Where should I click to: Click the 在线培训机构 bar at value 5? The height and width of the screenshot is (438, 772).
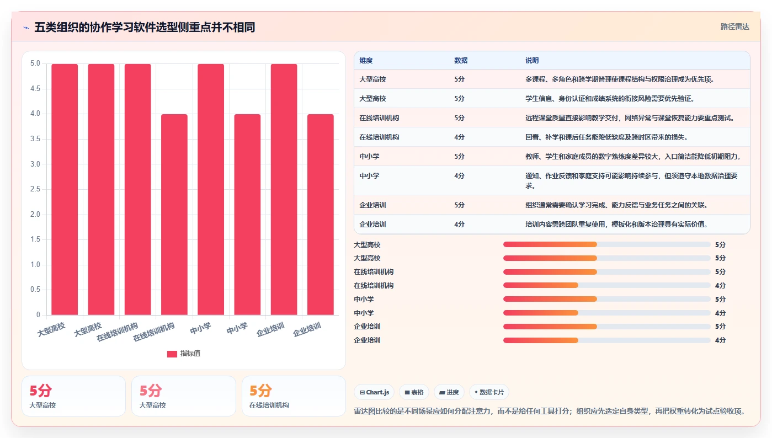point(138,189)
